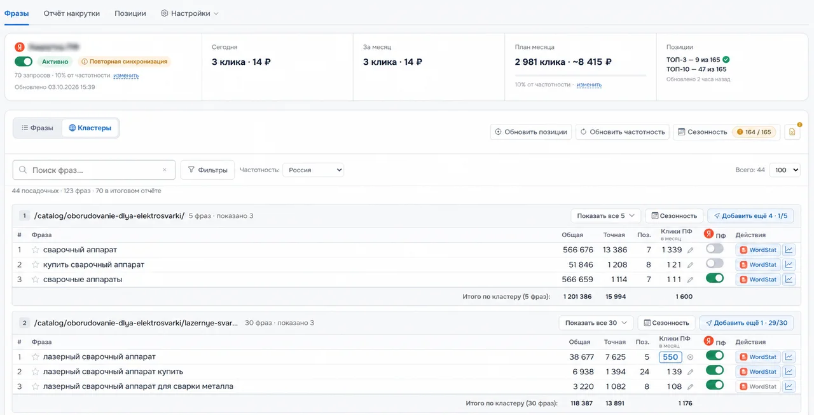This screenshot has height=415, width=814.
Task: Click "Добавить ещё 4 · 1/5" button
Action: click(x=750, y=216)
